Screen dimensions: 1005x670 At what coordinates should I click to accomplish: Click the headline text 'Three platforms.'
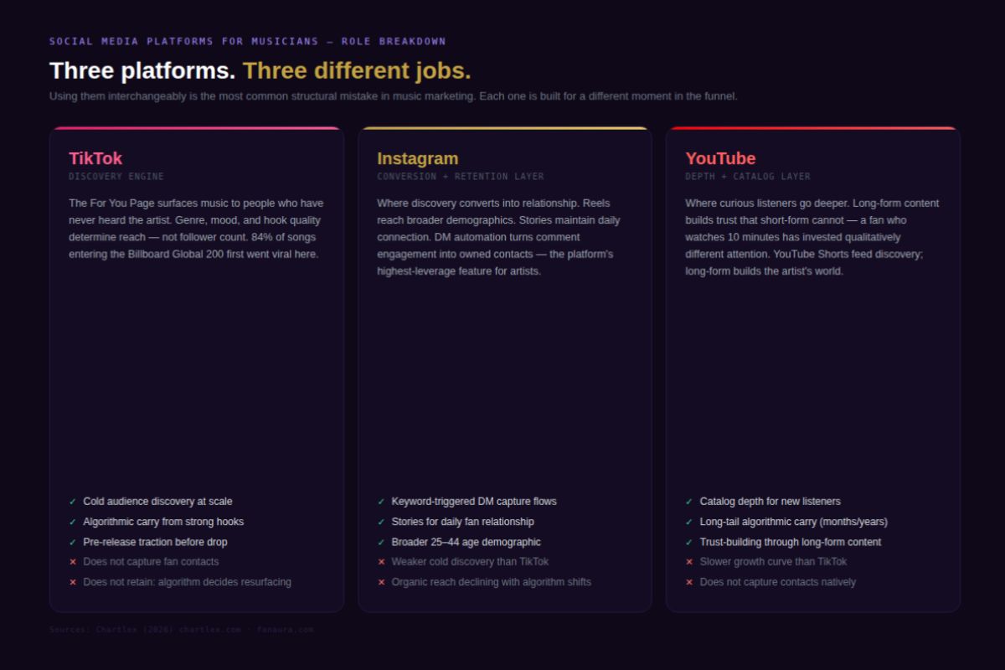142,70
